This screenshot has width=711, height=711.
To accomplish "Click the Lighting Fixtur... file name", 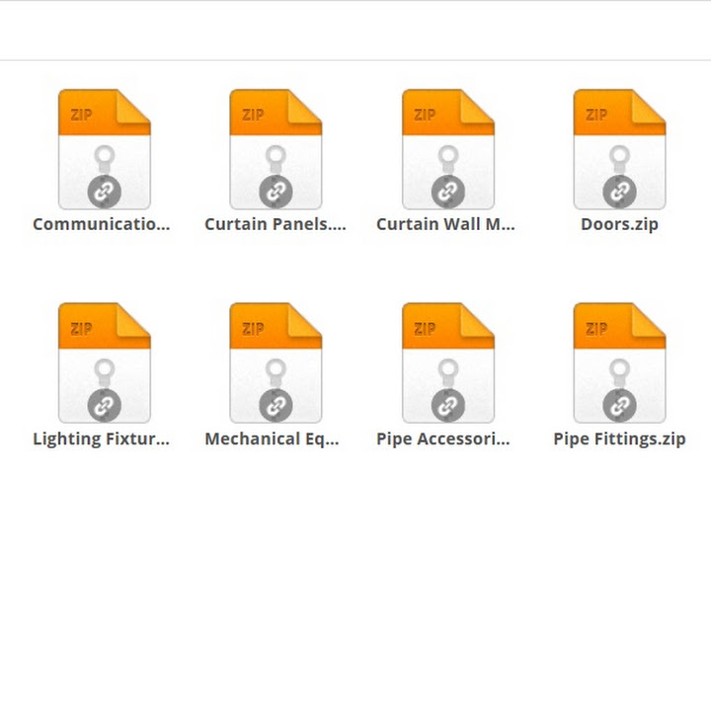I will [x=101, y=438].
